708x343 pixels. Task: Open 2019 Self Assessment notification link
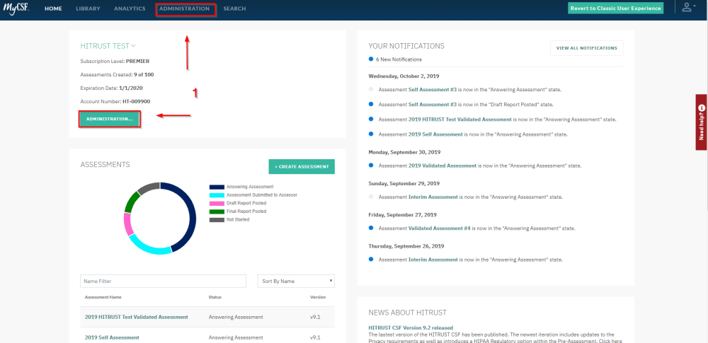coord(435,134)
